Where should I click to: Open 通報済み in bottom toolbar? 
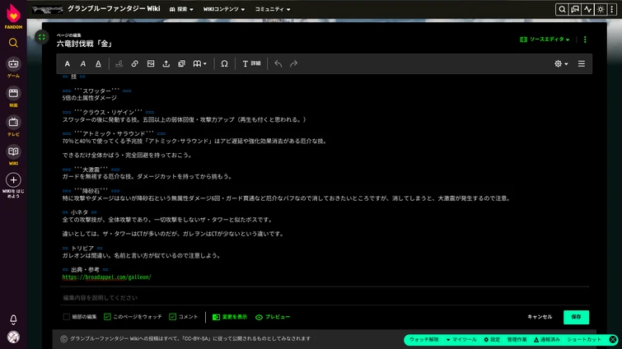(547, 339)
